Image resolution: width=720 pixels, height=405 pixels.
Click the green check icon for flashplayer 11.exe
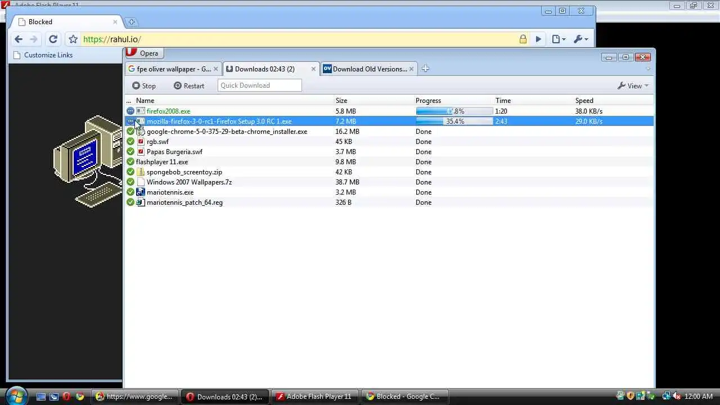coord(130,161)
